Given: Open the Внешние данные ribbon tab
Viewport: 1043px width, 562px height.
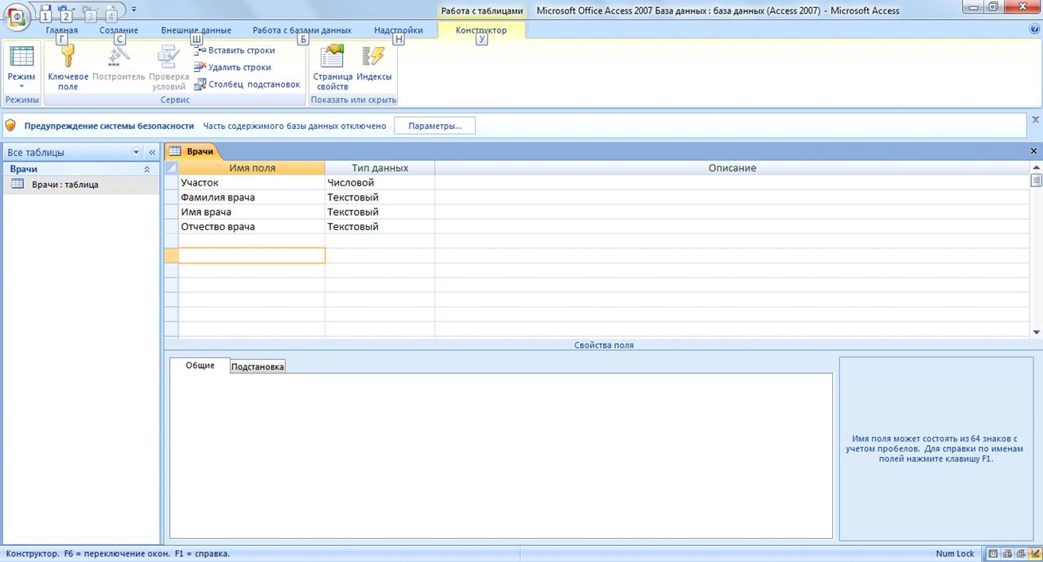Looking at the screenshot, I should pos(196,30).
